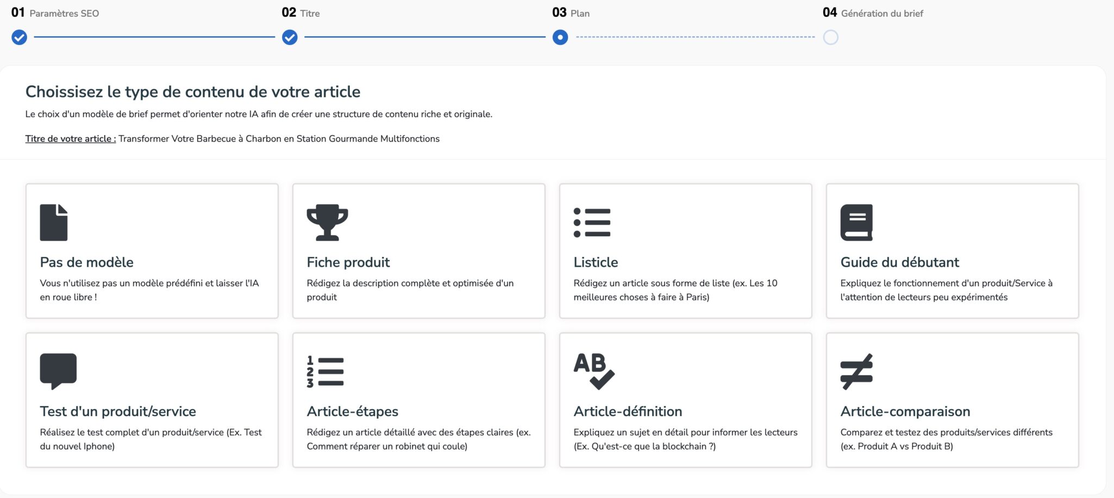Select the trophy icon for Fiche produit

[x=327, y=222]
